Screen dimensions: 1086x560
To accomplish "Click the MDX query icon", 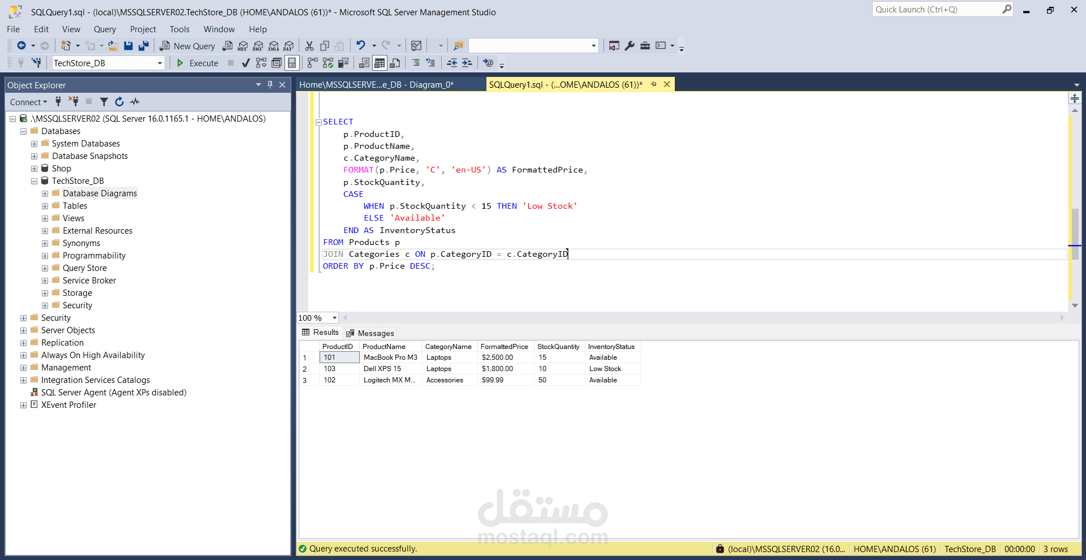I will 243,46.
